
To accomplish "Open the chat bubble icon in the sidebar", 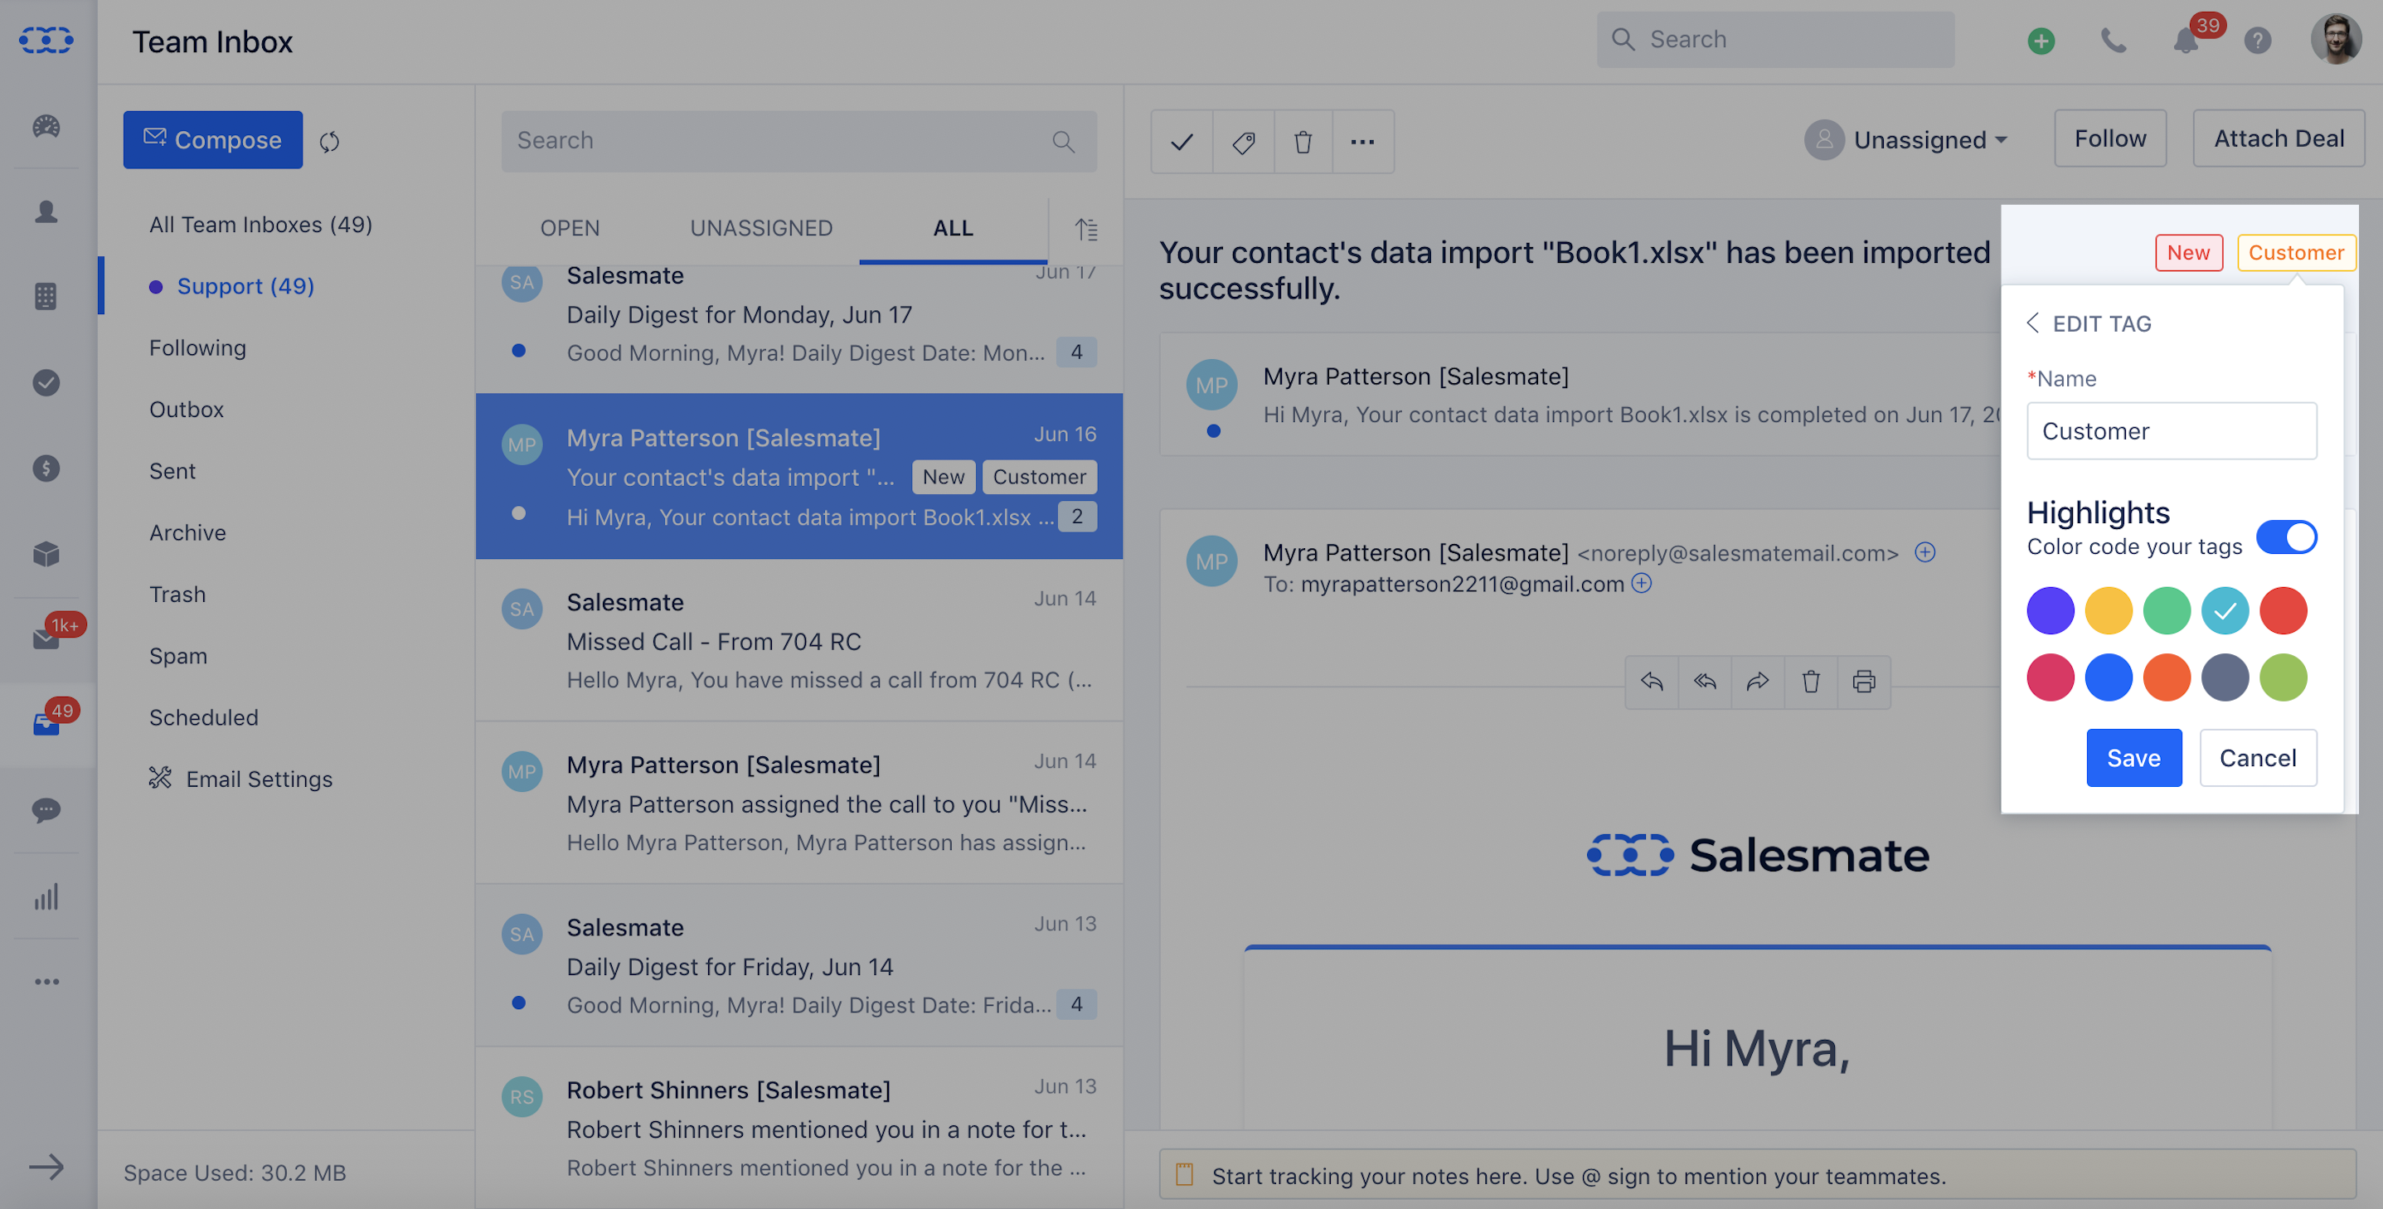I will [46, 810].
